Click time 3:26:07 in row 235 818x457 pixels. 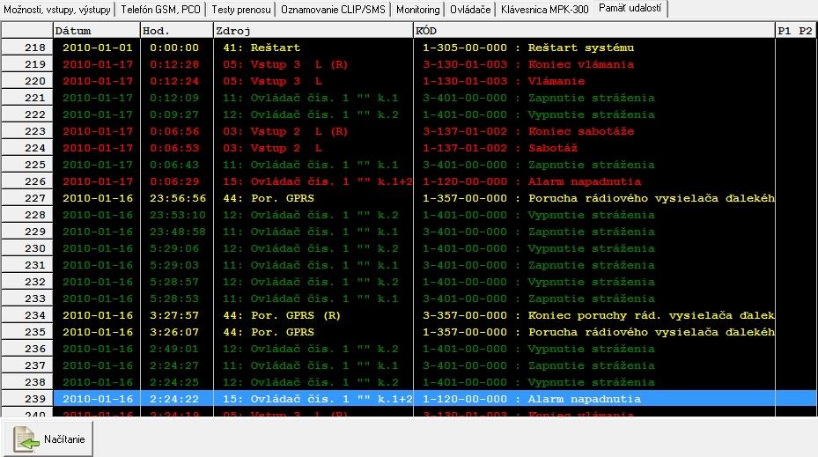click(174, 331)
